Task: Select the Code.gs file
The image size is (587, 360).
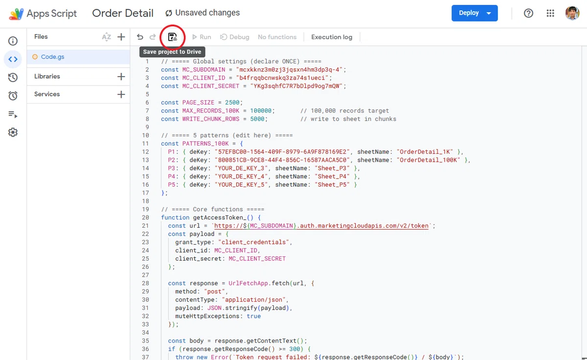Action: (x=78, y=57)
